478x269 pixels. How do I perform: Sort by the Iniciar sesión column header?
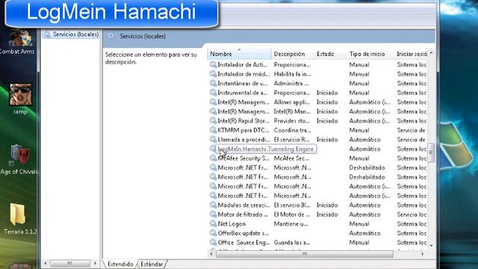point(412,54)
